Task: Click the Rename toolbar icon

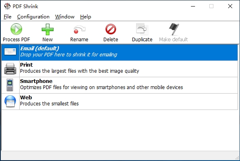Action: (79, 29)
